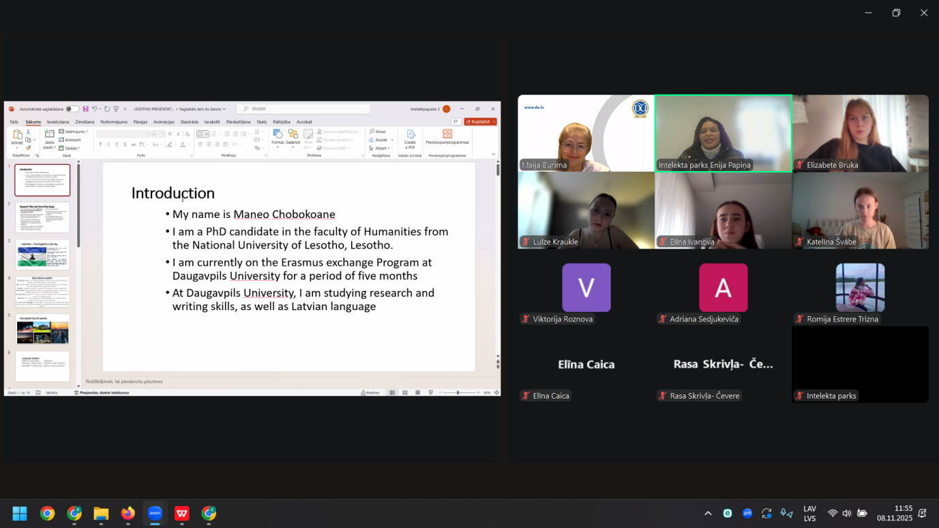The width and height of the screenshot is (939, 528).
Task: Click the Atiestatīt reset button
Action: click(x=72, y=140)
